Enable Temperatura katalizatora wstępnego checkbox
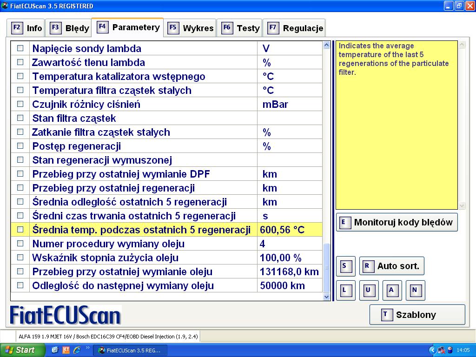Image resolution: width=476 pixels, height=357 pixels. pyautogui.click(x=20, y=76)
